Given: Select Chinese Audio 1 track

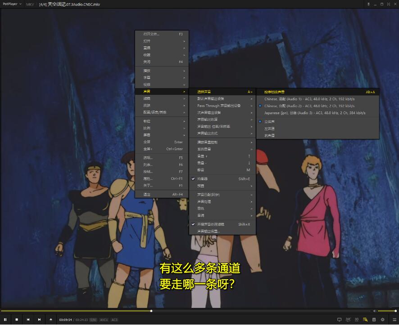Looking at the screenshot, I should pyautogui.click(x=309, y=99).
